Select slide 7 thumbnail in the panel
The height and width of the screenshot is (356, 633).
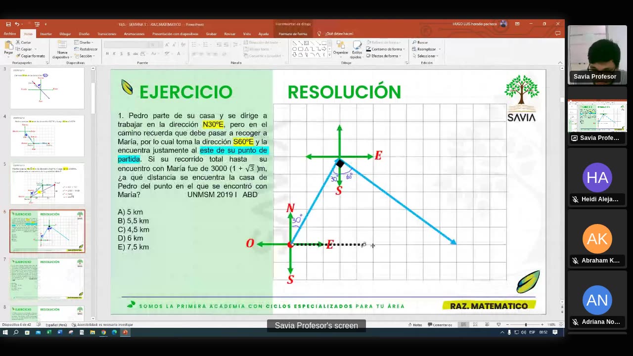[47, 279]
